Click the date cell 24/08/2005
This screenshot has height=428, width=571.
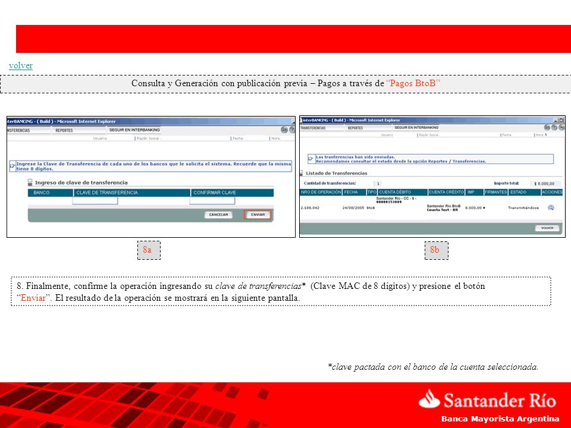pos(353,208)
